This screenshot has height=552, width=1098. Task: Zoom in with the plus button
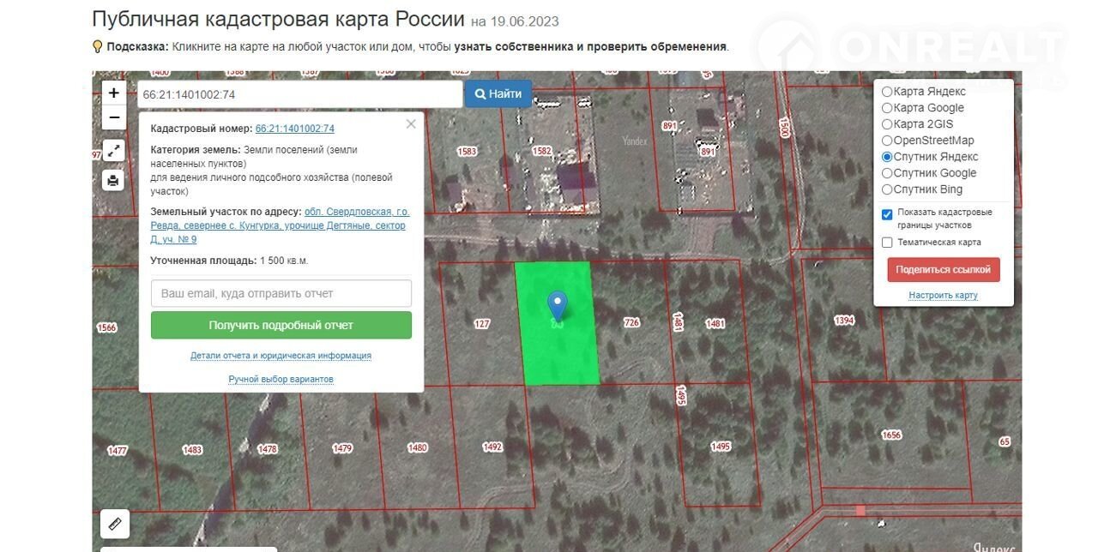[114, 93]
